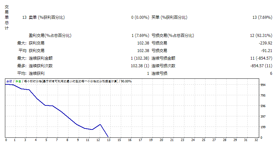Select the value 0 (0.00%)

coord(140,17)
